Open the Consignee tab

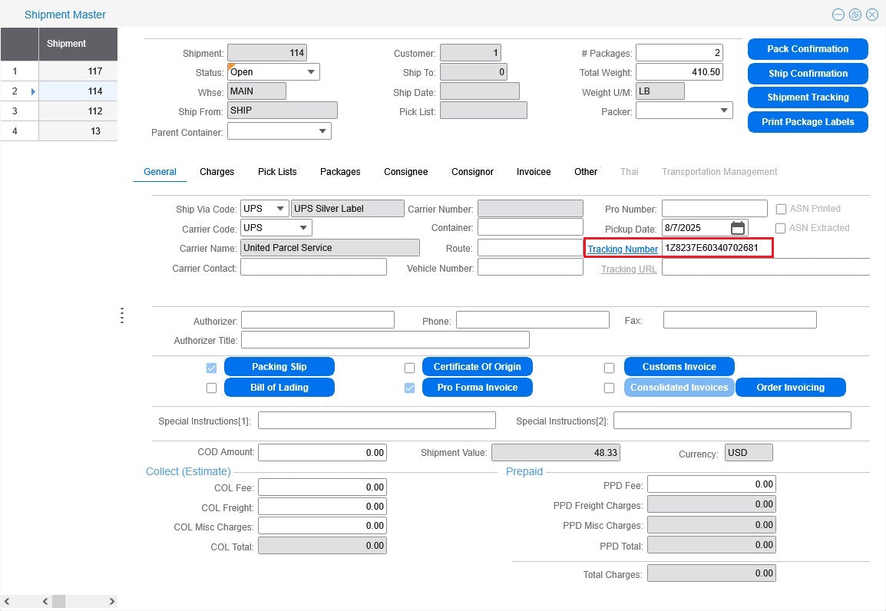point(405,172)
